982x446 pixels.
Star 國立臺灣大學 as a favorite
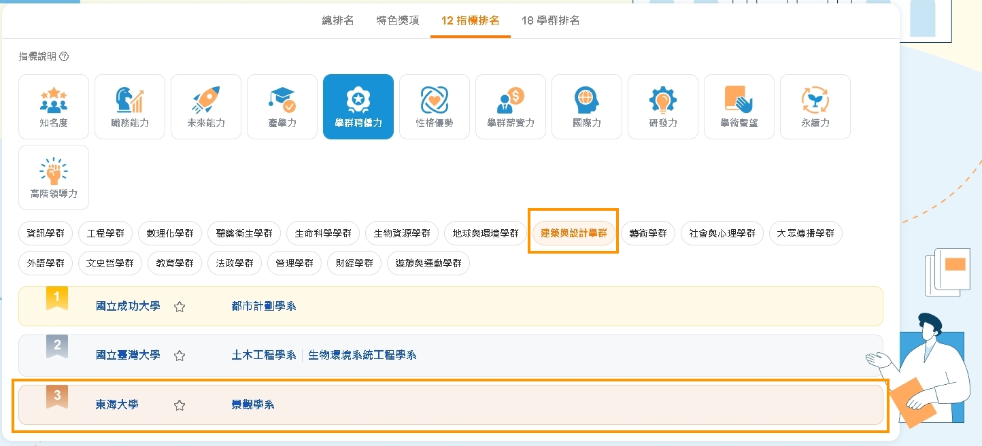pyautogui.click(x=180, y=356)
